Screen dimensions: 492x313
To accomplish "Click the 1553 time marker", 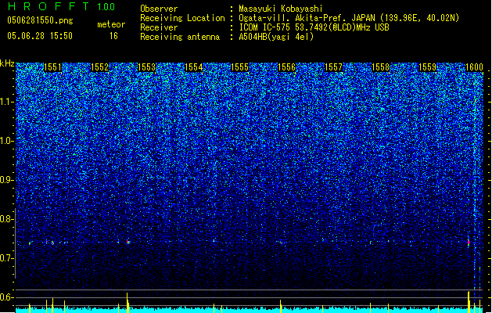I will click(146, 67).
